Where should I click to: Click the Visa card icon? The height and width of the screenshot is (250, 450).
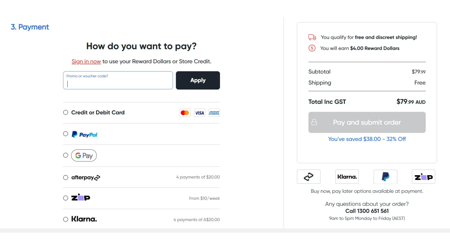(199, 113)
